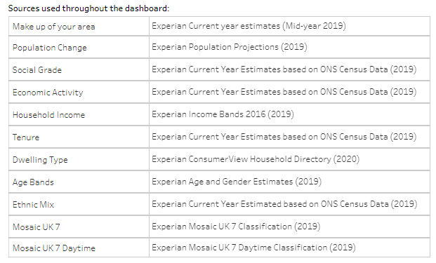Screen dimensions: 436x263
Task: Click the 'Household Income' cell
Action: (x=79, y=115)
